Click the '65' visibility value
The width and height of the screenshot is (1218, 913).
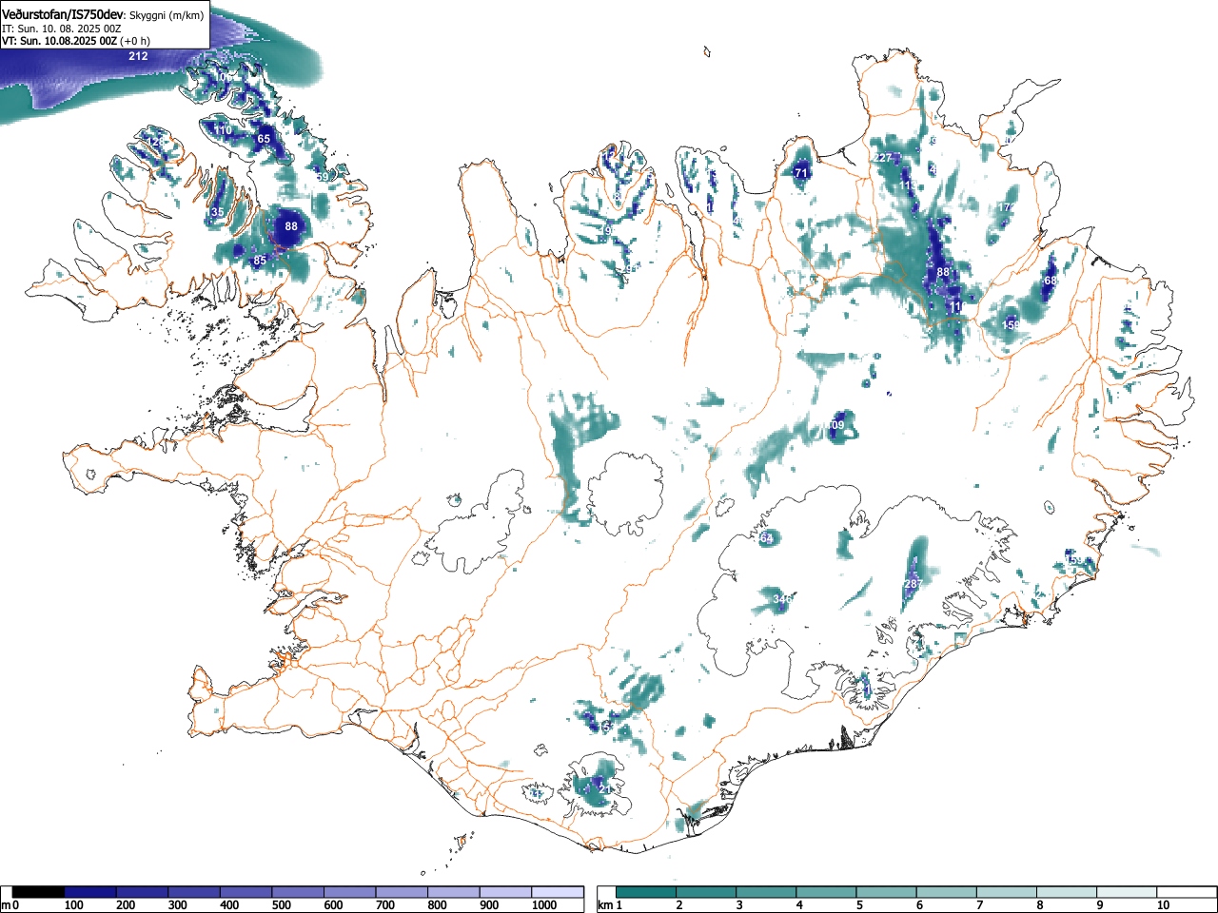click(264, 139)
